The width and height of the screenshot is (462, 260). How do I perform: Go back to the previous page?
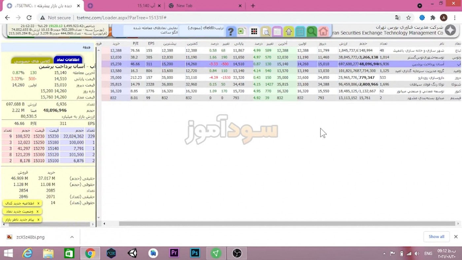[7, 18]
